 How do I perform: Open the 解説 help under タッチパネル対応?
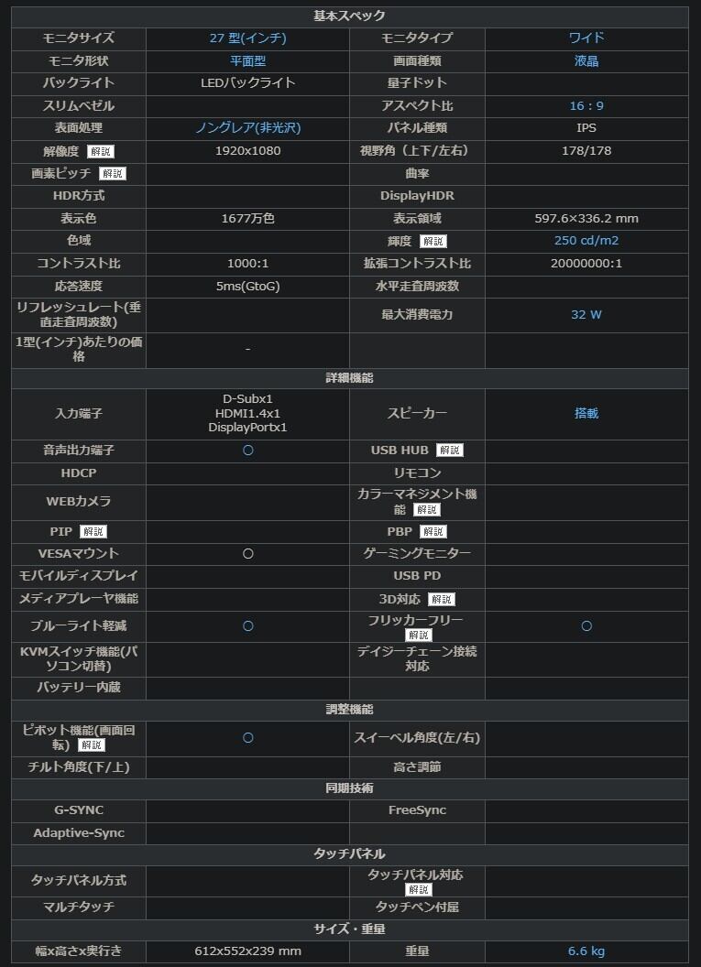[x=418, y=889]
